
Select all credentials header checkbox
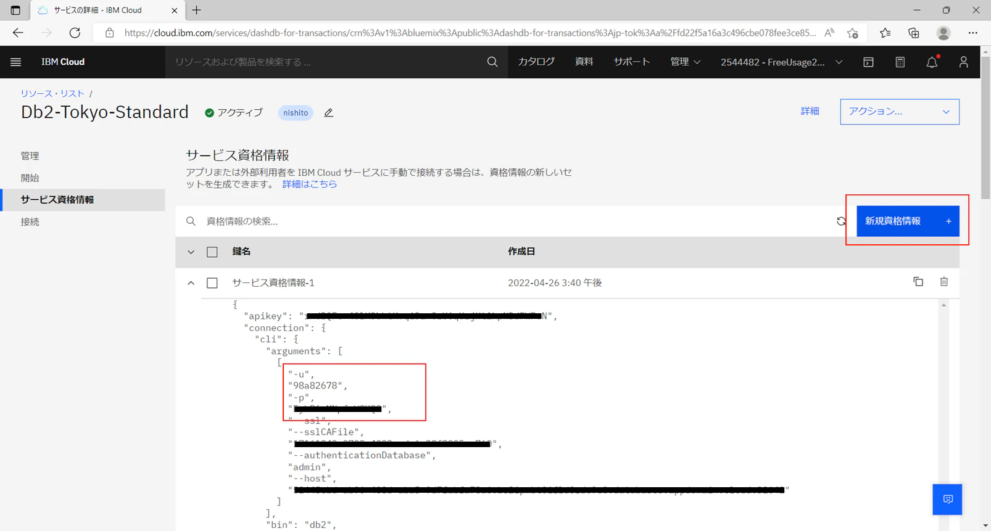coord(212,252)
